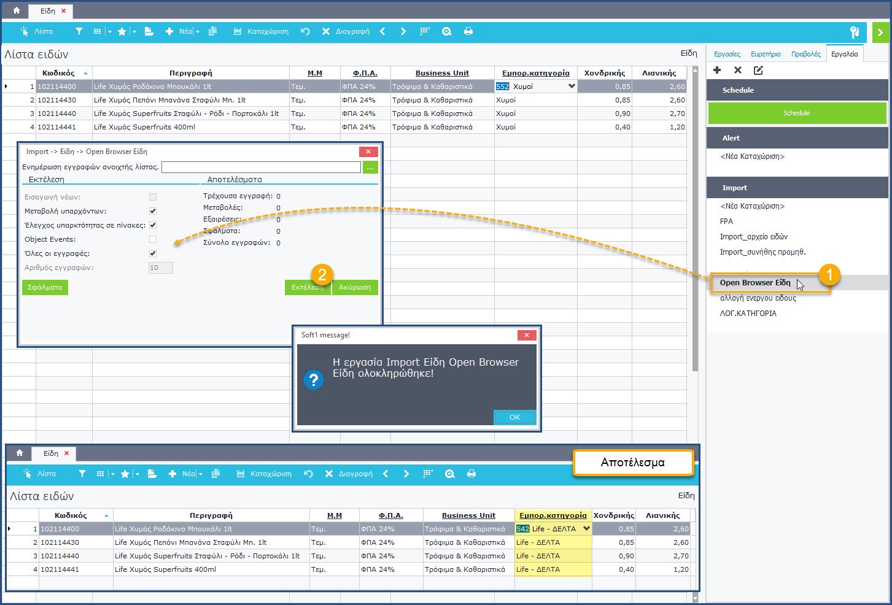The height and width of the screenshot is (605, 892).
Task: Open the 552 Χυμοί category dropdown
Action: pyautogui.click(x=572, y=87)
